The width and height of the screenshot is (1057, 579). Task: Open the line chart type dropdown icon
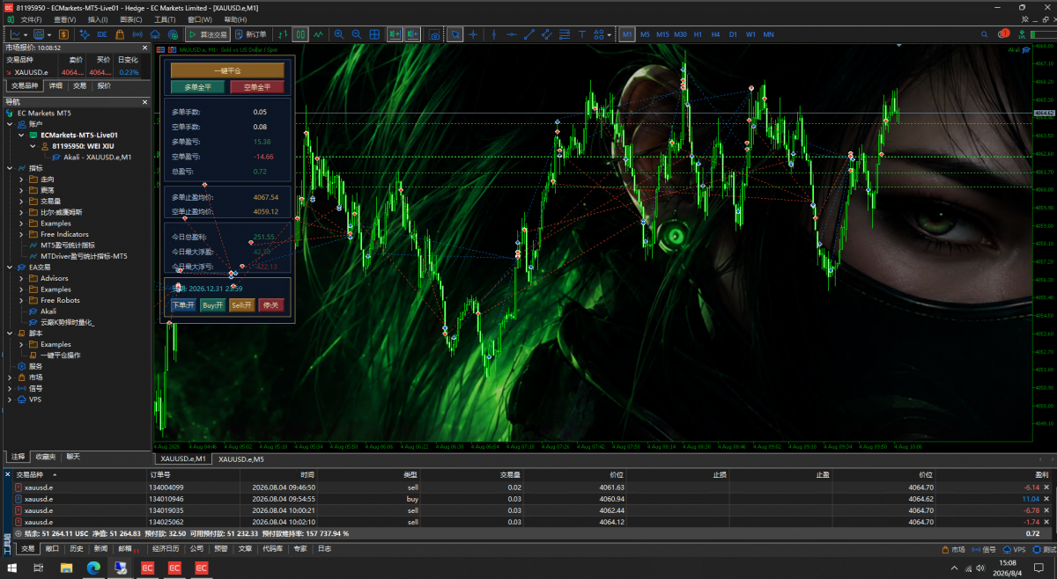pyautogui.click(x=18, y=34)
